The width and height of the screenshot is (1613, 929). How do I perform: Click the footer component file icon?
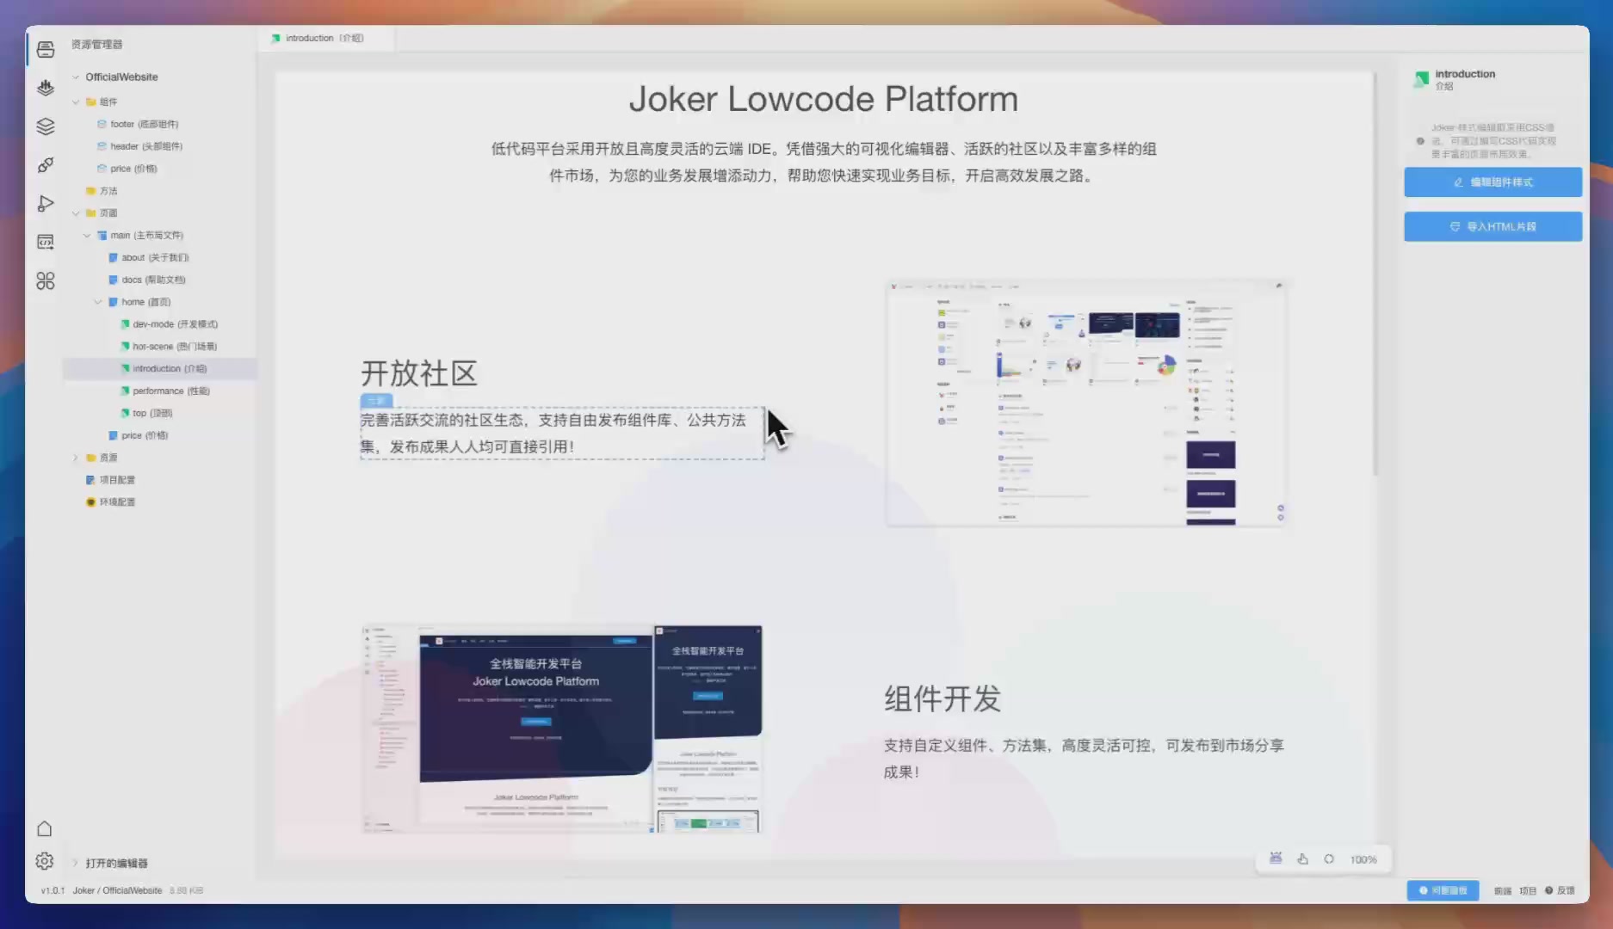[x=102, y=124]
